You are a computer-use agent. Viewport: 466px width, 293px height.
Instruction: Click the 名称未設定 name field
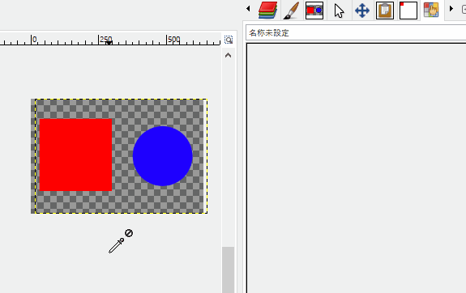356,32
